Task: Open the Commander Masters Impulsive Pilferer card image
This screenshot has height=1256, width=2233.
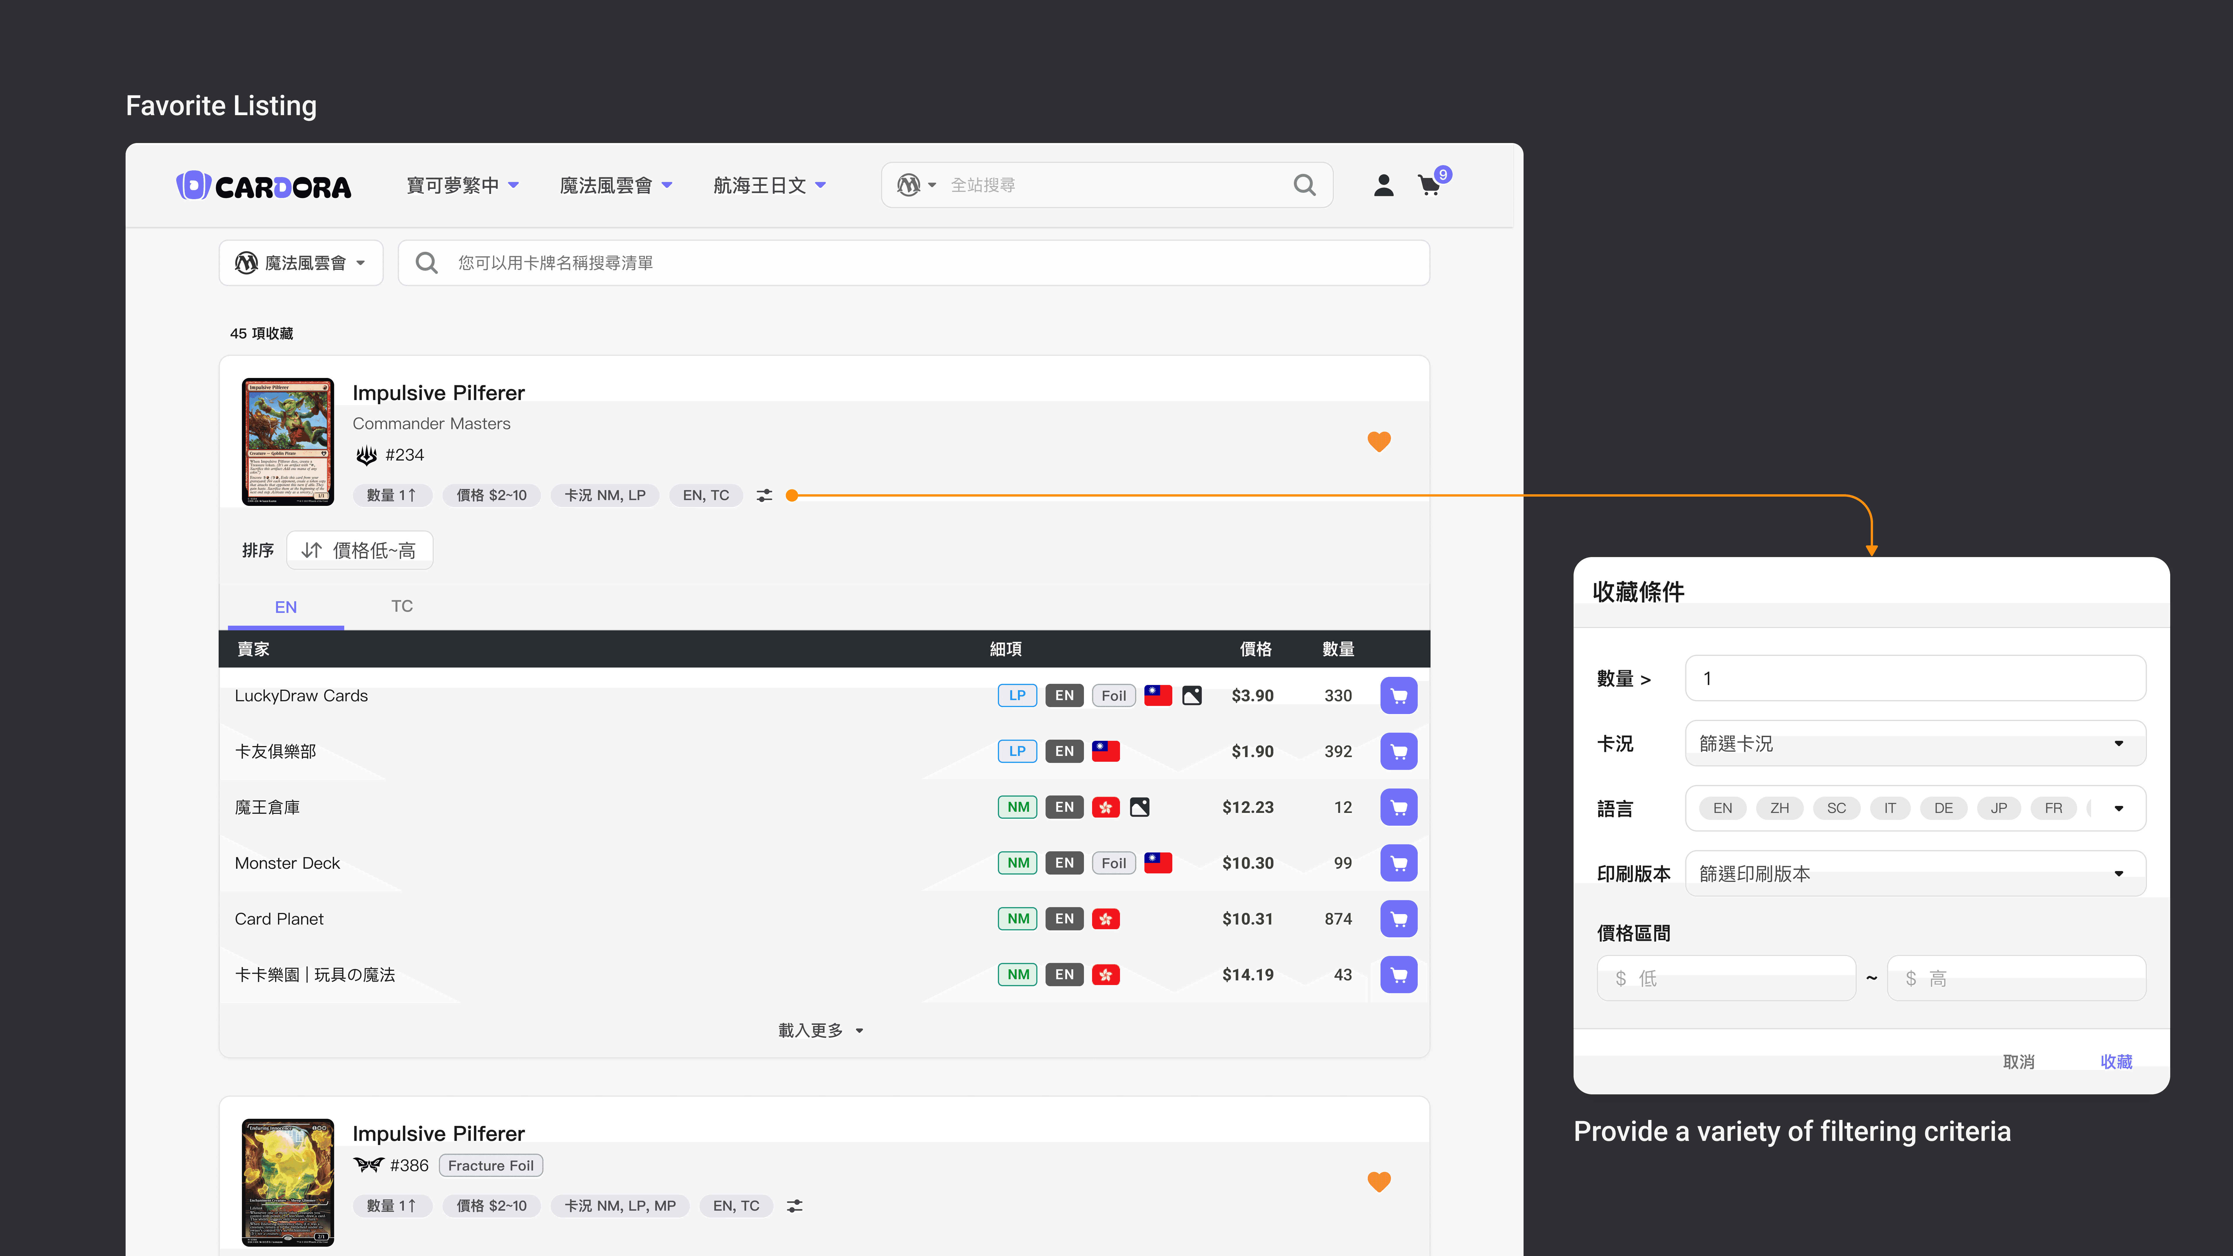Action: click(x=288, y=441)
